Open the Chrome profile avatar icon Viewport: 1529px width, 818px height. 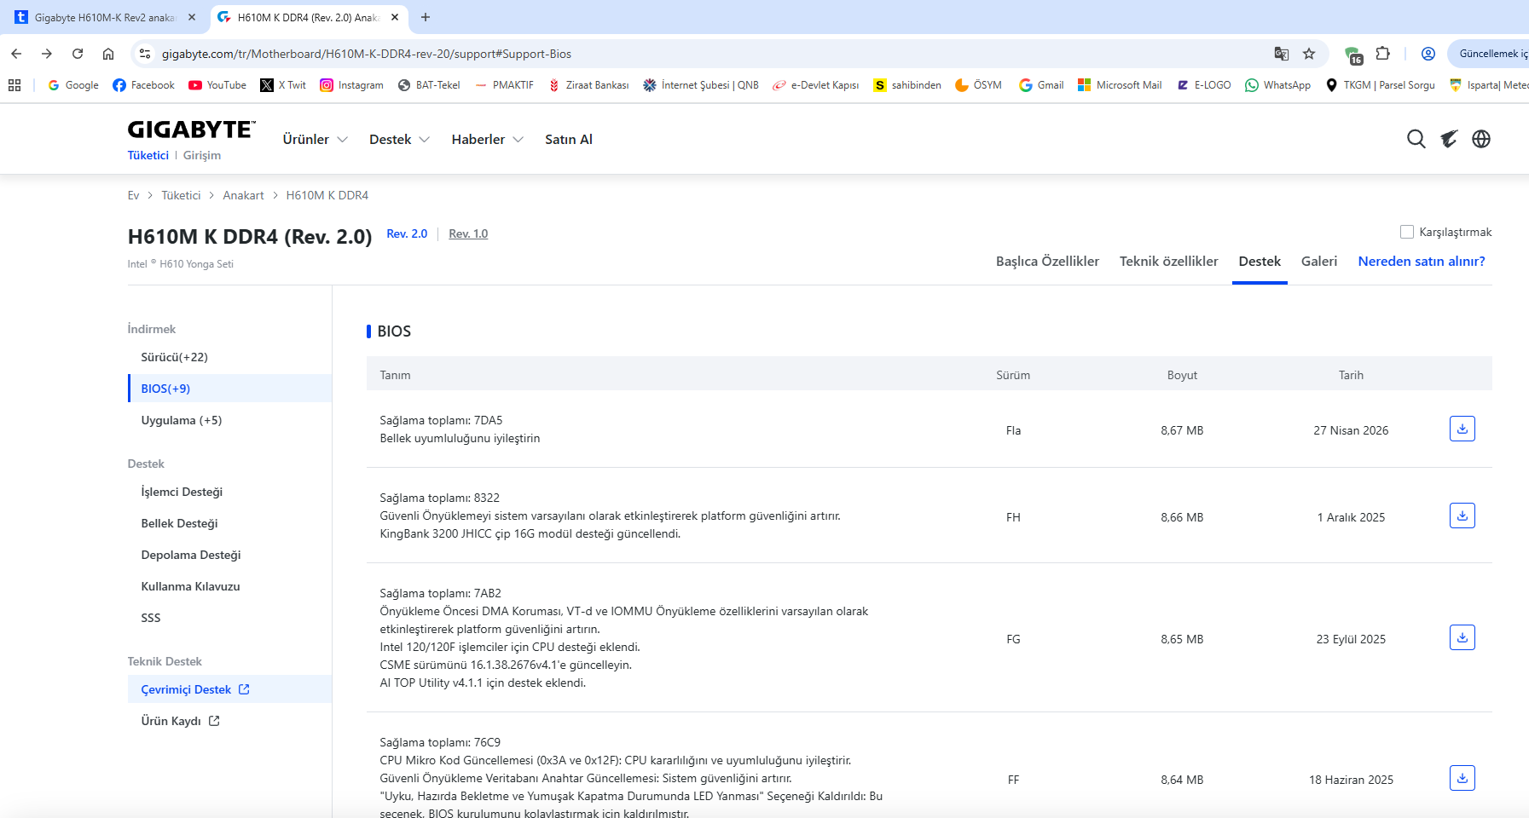(x=1428, y=54)
